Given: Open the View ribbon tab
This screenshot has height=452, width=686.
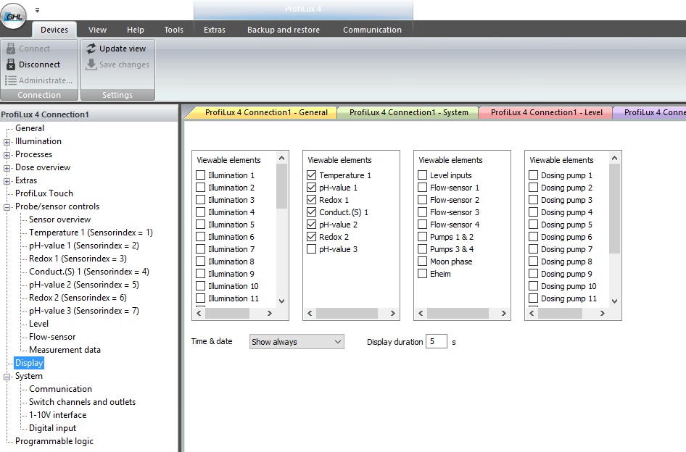Looking at the screenshot, I should point(97,30).
